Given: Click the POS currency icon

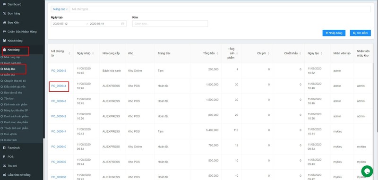Looking at the screenshot, I should coord(4,157).
